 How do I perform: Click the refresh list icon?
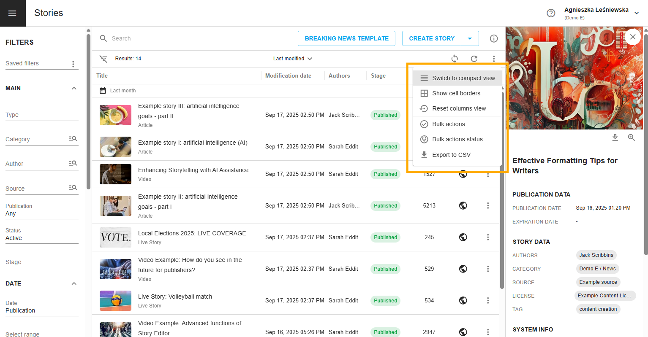(474, 59)
